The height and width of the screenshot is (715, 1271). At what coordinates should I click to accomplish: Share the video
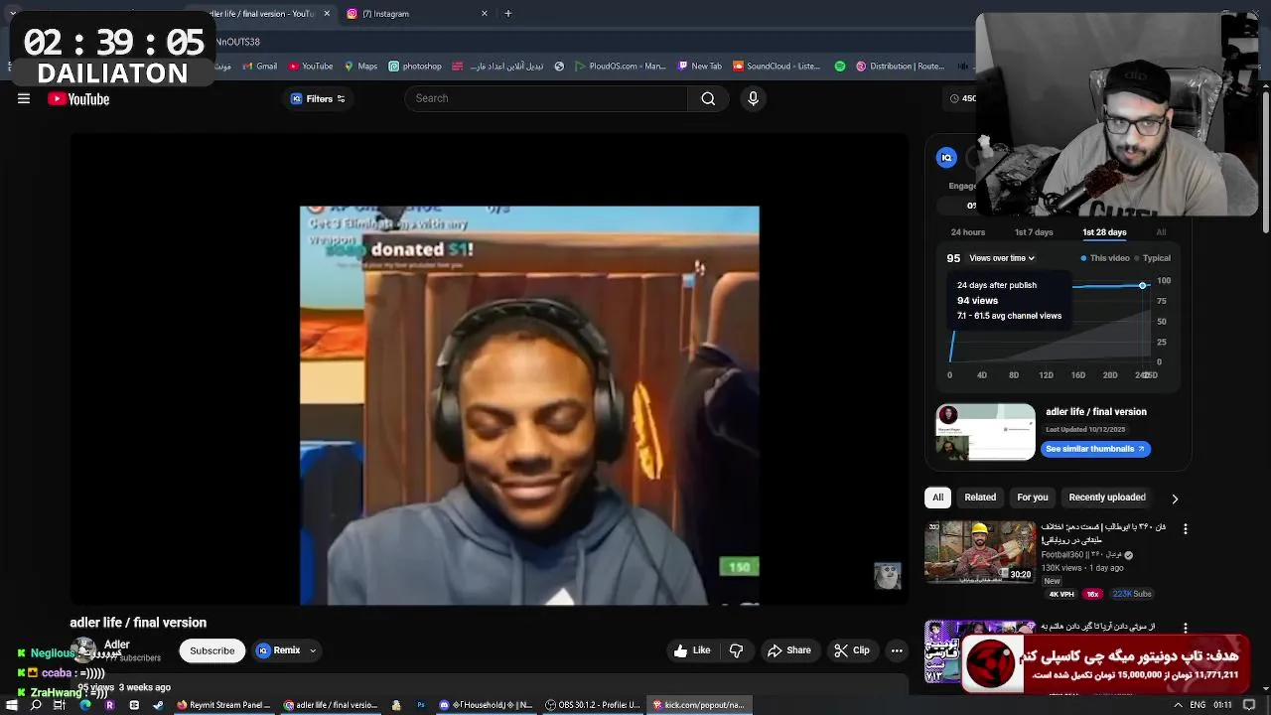789,650
